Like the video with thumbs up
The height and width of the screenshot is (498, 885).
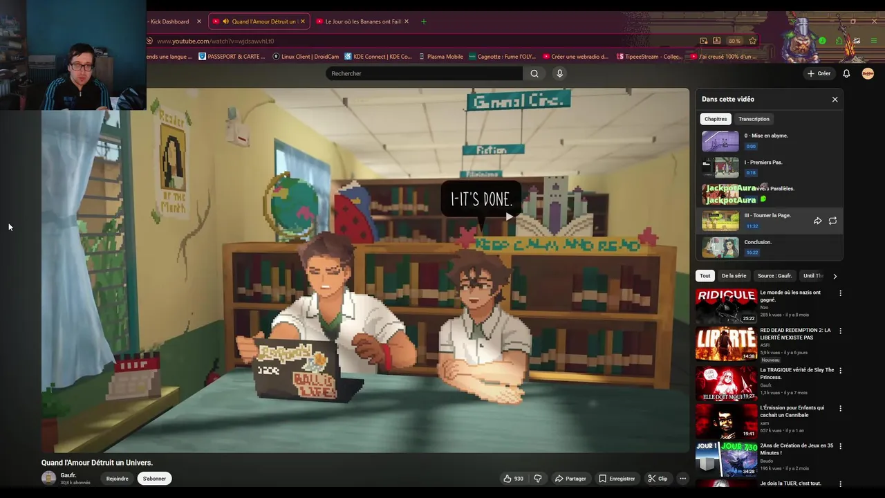[x=513, y=479]
